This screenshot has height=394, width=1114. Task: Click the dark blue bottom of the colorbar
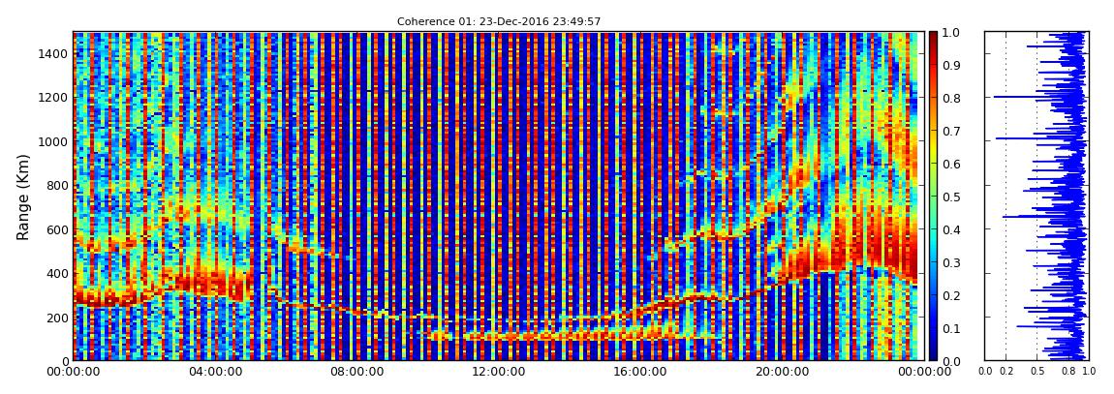click(933, 353)
